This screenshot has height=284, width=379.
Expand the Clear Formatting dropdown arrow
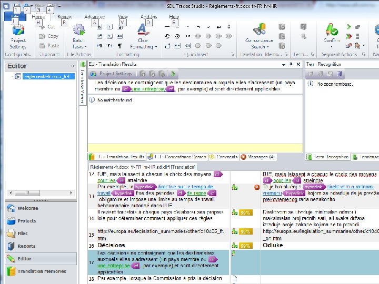pyautogui.click(x=156, y=47)
